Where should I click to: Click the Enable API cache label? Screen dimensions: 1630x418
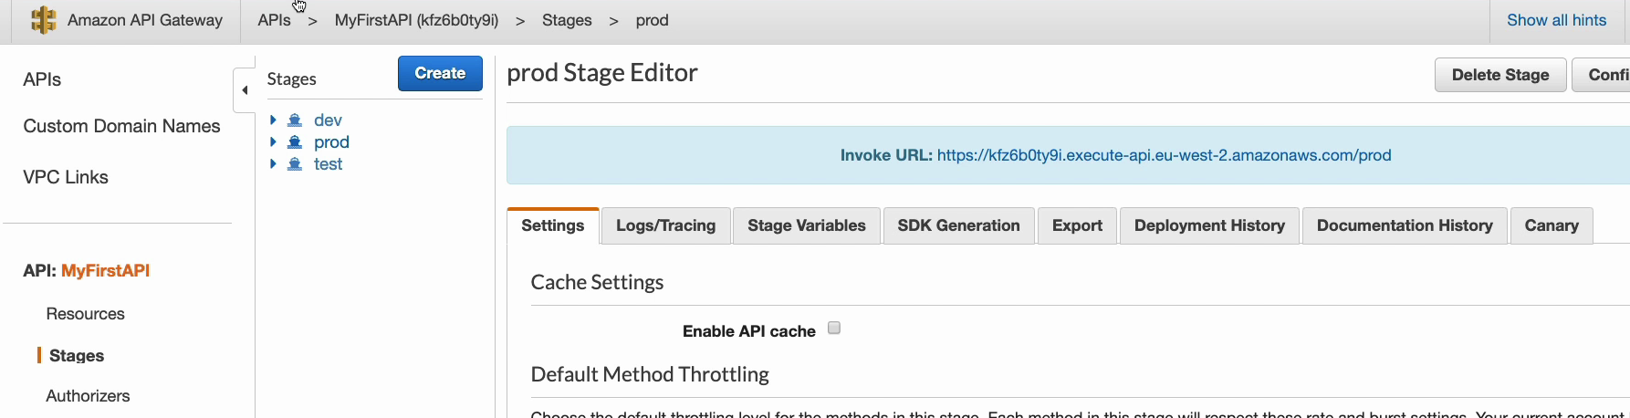749,331
